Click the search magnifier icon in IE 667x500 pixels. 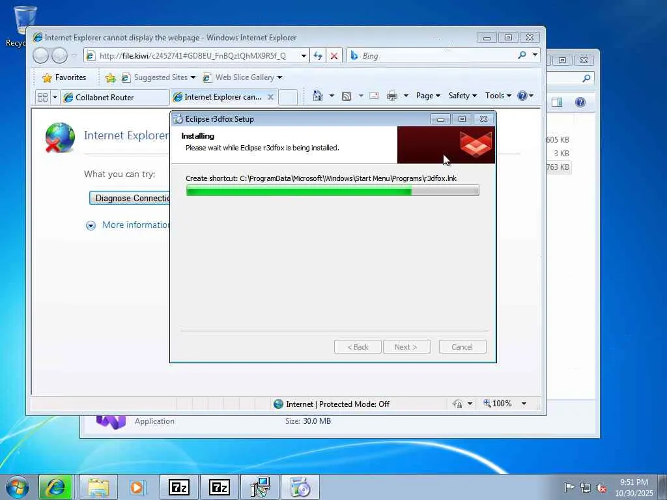tap(522, 55)
